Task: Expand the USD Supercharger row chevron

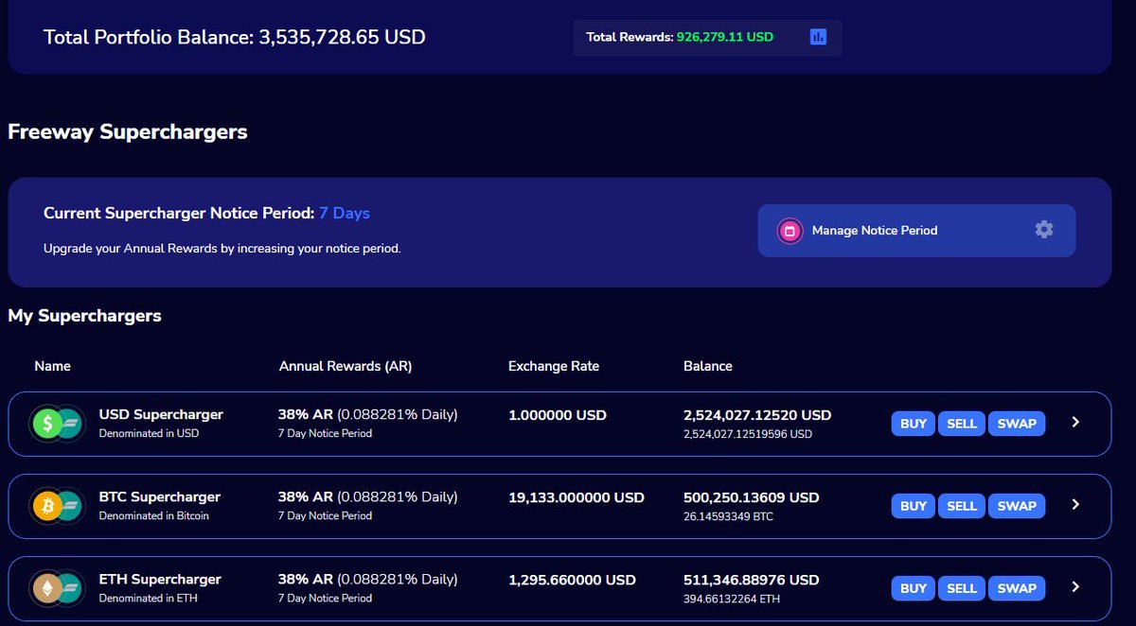Action: click(x=1075, y=423)
